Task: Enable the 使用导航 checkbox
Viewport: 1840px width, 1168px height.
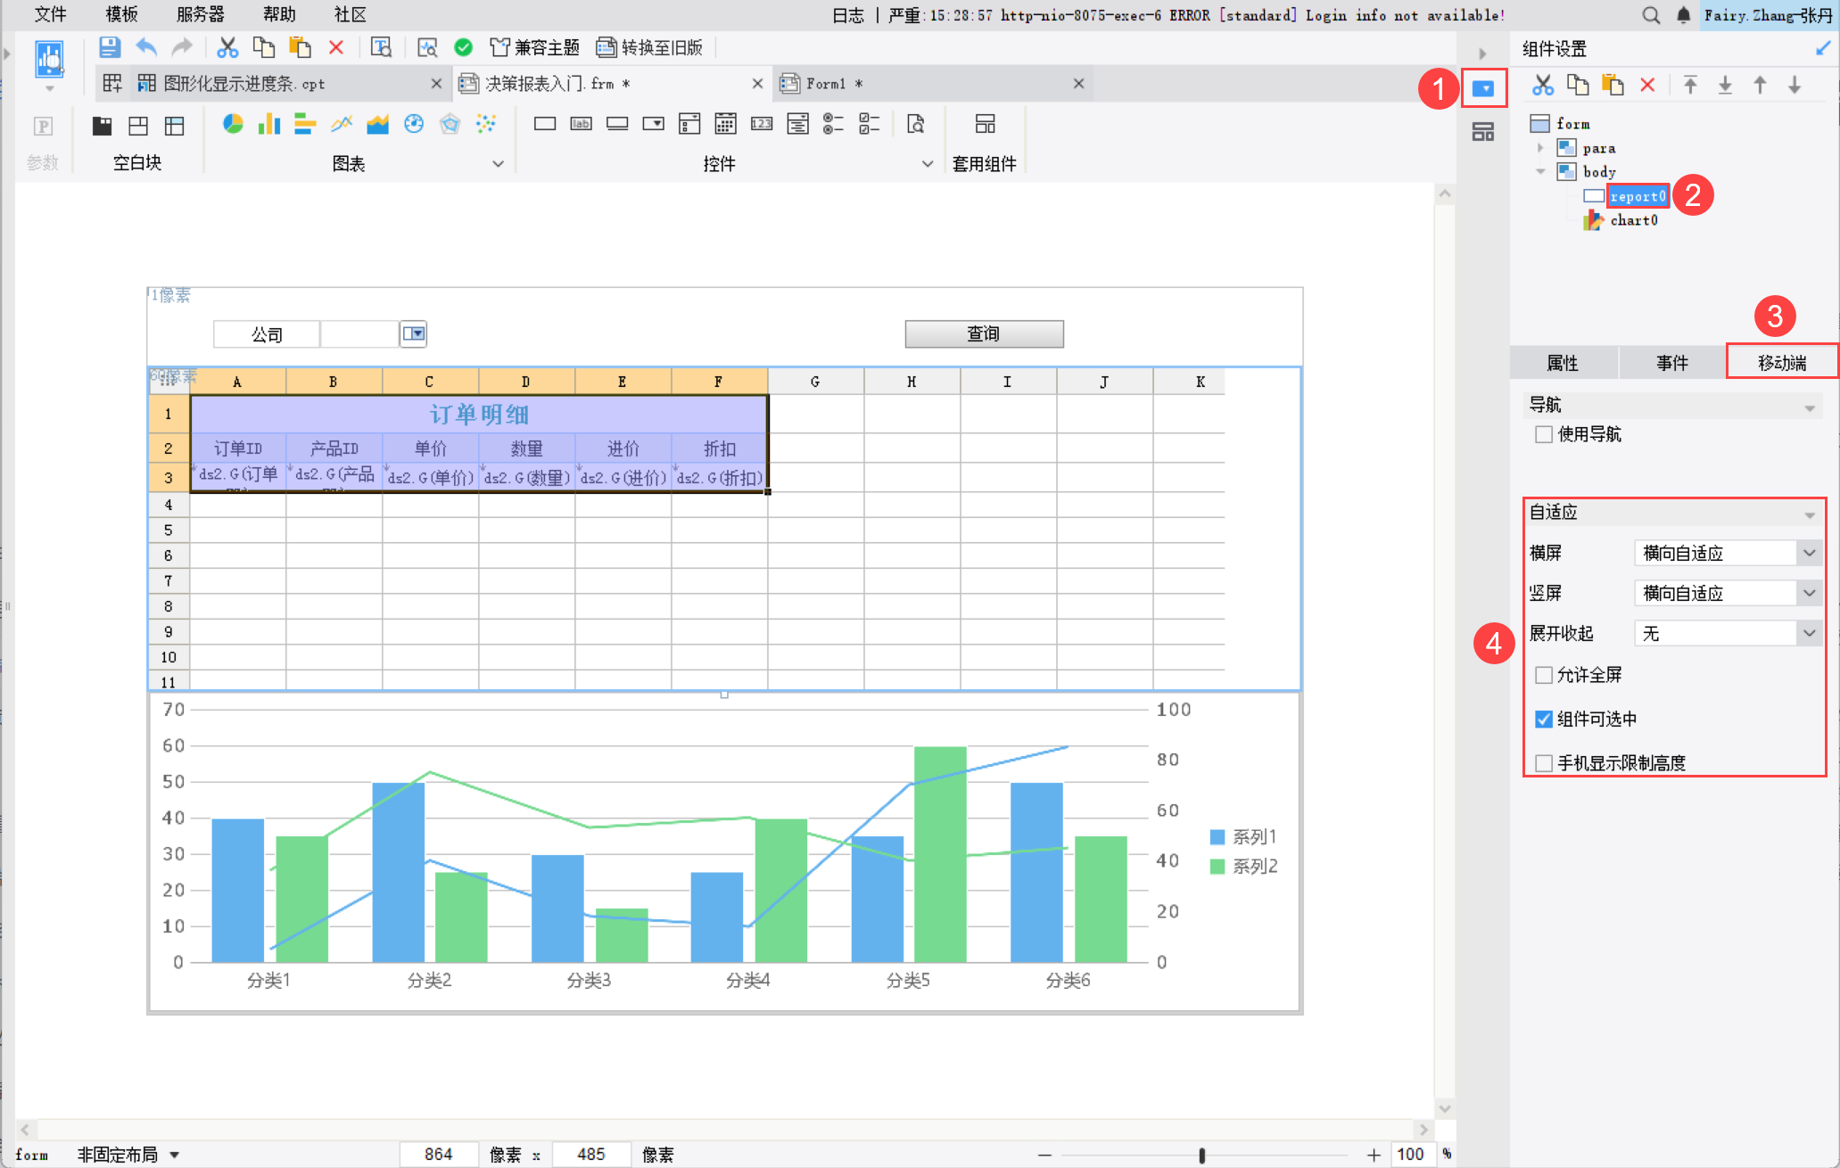Action: tap(1544, 434)
